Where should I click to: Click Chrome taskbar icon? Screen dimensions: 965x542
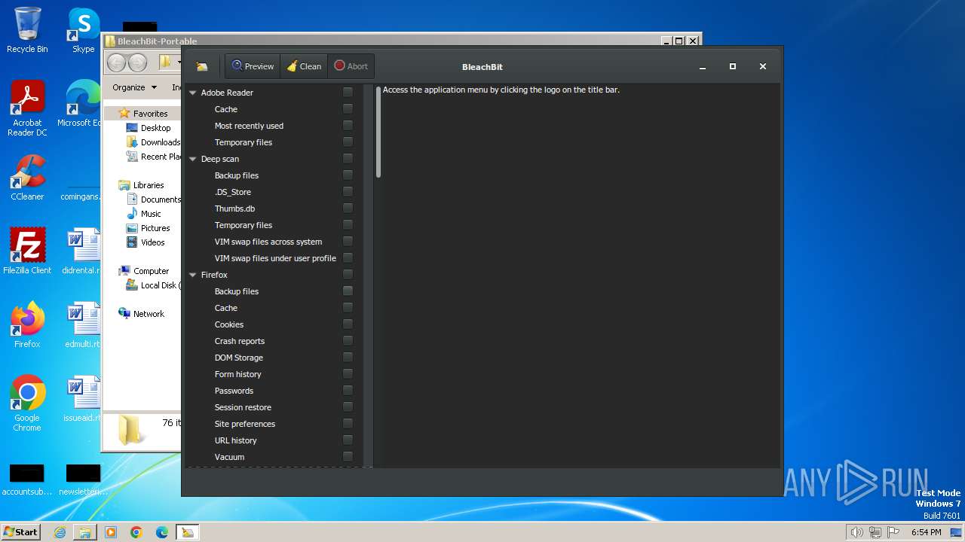(136, 532)
